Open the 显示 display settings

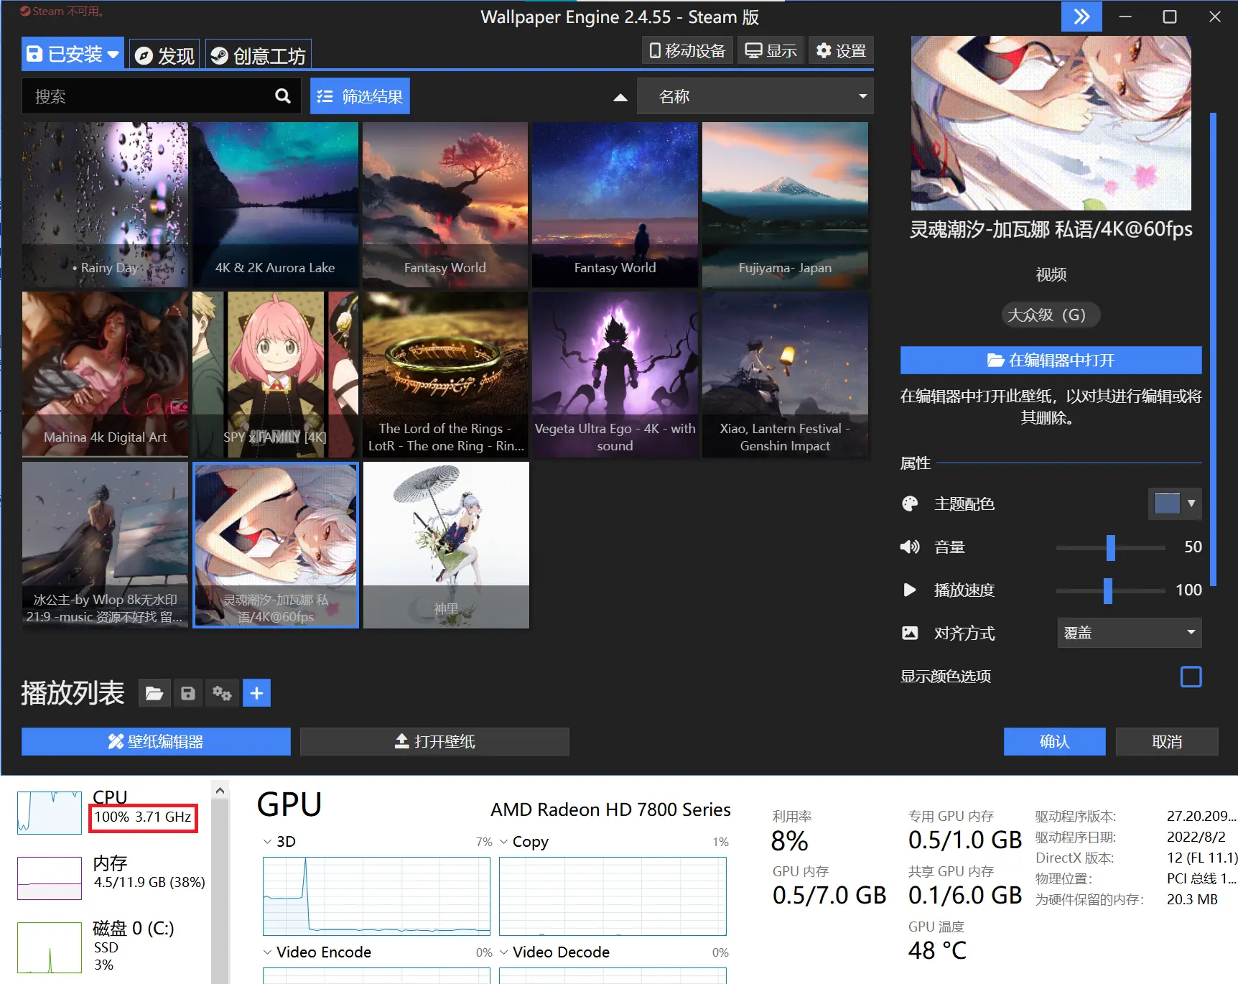(x=771, y=50)
